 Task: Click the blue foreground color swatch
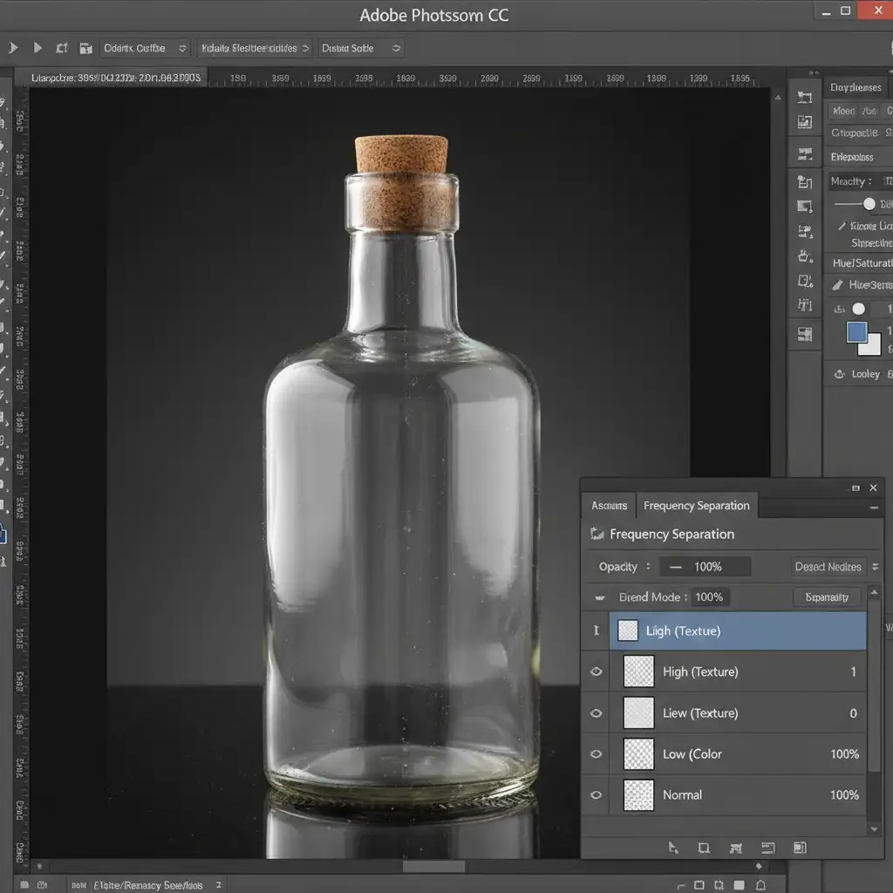(856, 332)
